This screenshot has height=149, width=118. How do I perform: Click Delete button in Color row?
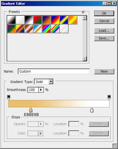click(x=99, y=133)
